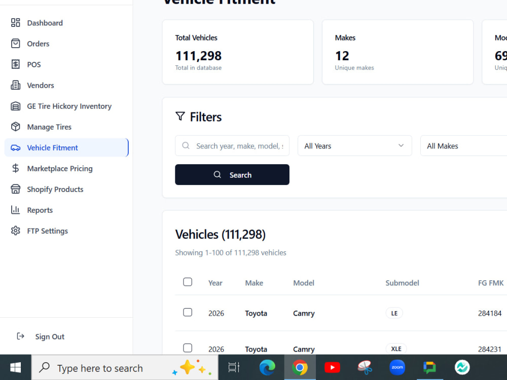Click Camry in the XLE row

coord(304,349)
